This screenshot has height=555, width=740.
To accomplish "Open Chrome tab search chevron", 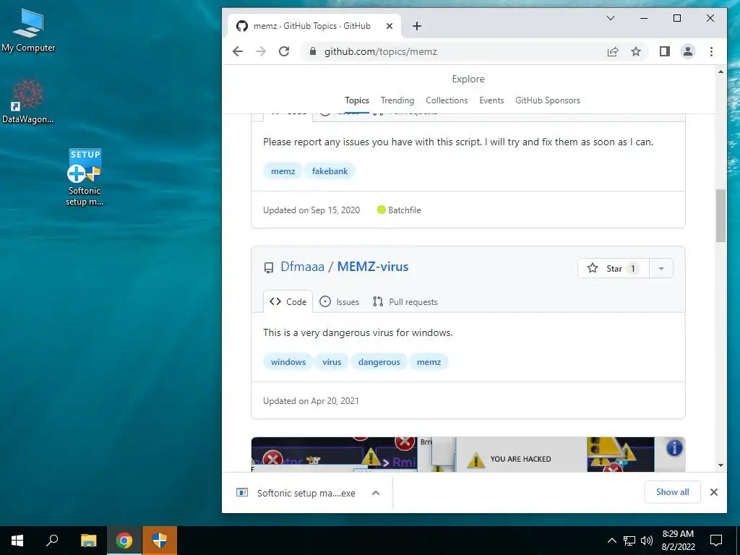I will pyautogui.click(x=610, y=18).
